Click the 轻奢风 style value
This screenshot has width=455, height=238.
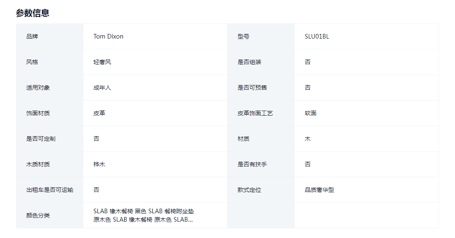pyautogui.click(x=102, y=62)
